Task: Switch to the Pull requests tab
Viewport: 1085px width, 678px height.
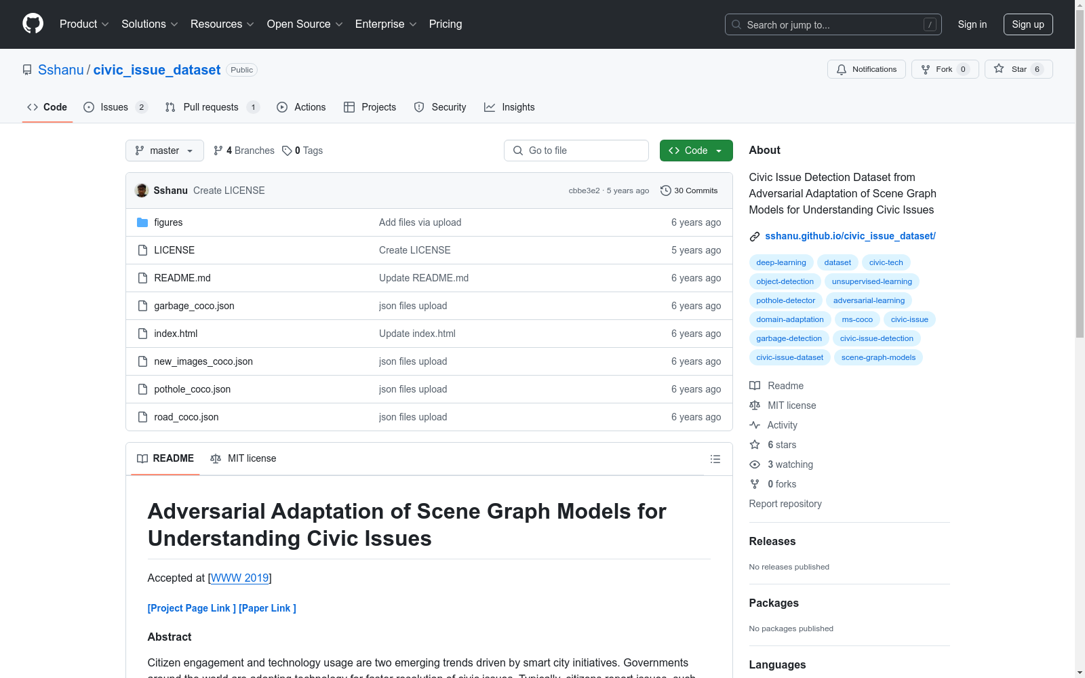Action: (212, 107)
